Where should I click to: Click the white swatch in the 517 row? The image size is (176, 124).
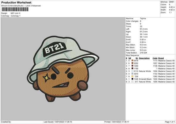(132, 82)
